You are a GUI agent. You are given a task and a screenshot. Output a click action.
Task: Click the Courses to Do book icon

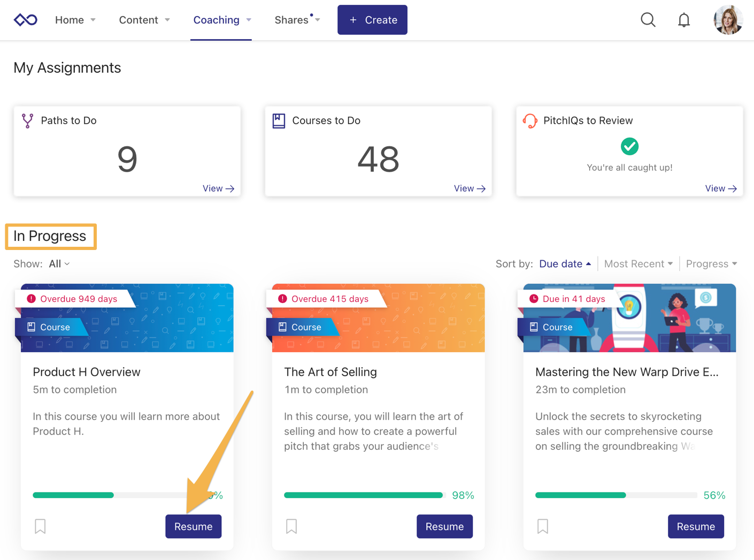279,121
